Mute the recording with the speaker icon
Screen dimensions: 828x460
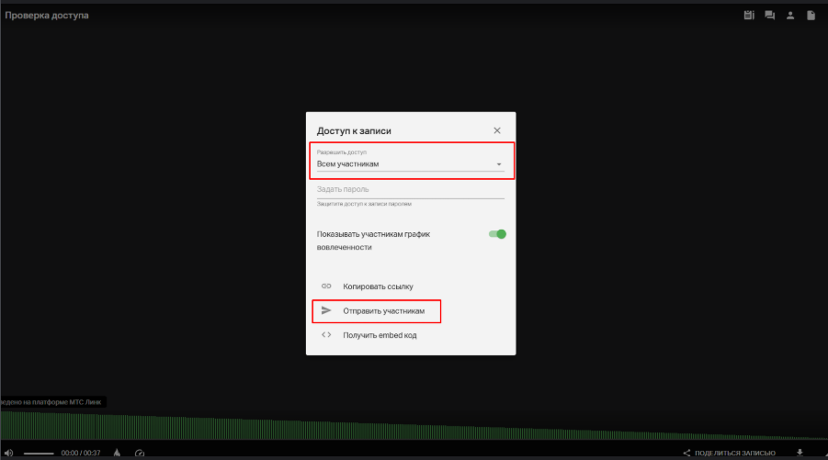click(x=8, y=453)
